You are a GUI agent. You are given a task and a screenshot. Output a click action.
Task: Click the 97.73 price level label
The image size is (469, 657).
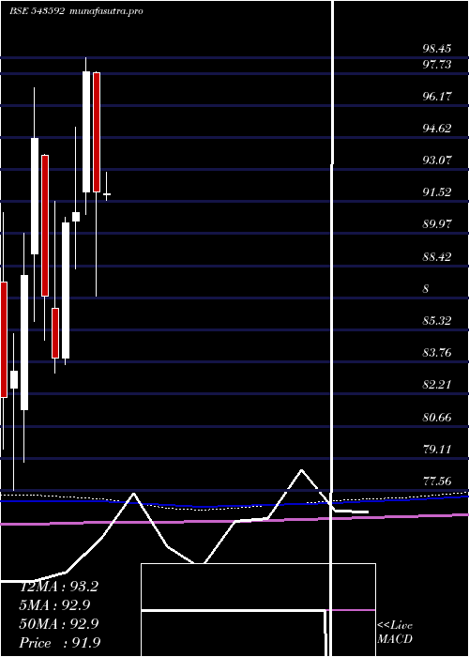pos(437,65)
